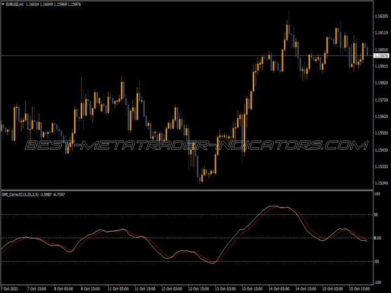Click the 8 Oct 03:00 time label
This screenshot has height=293, width=391.
click(x=64, y=289)
